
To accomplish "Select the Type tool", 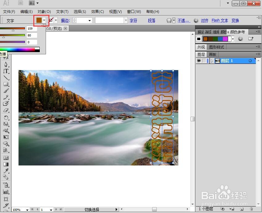I will tap(6, 71).
